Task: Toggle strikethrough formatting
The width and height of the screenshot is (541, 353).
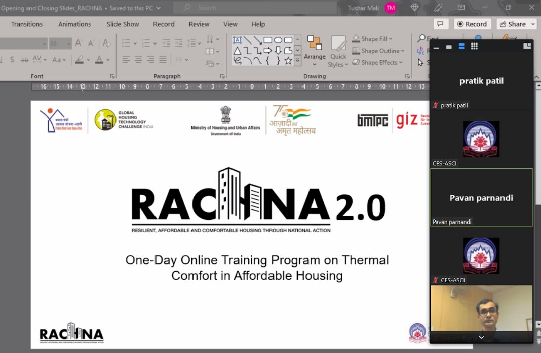Action: (x=24, y=60)
